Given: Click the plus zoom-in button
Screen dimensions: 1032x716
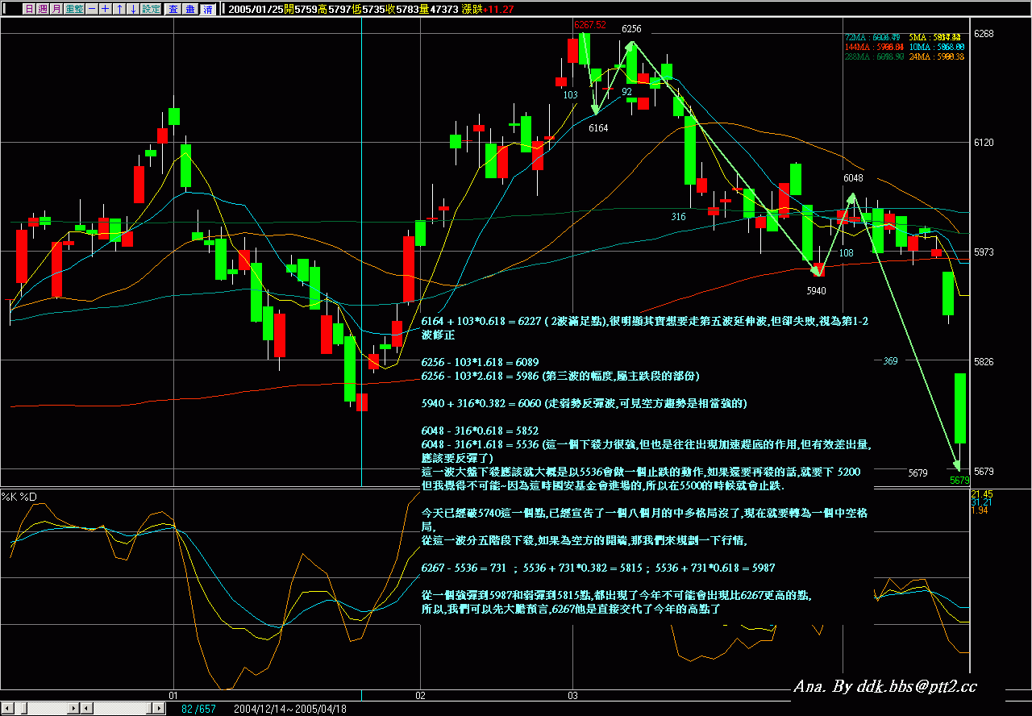Looking at the screenshot, I should pos(106,9).
